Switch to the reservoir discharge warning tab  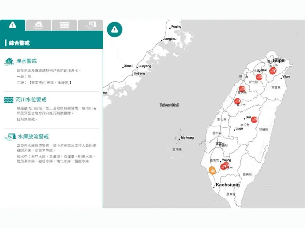tap(90, 25)
